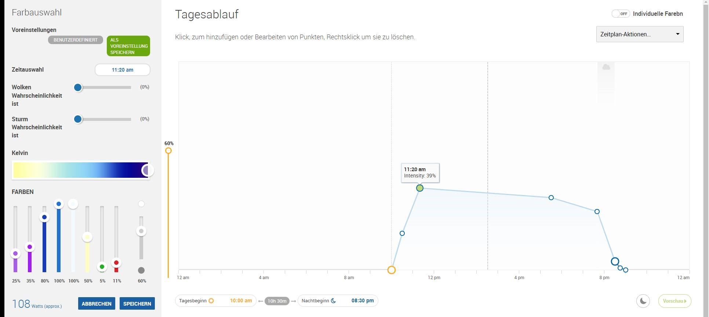The height and width of the screenshot is (317, 709).
Task: Click the cloud icon in the schedule graph
Action: [x=606, y=67]
